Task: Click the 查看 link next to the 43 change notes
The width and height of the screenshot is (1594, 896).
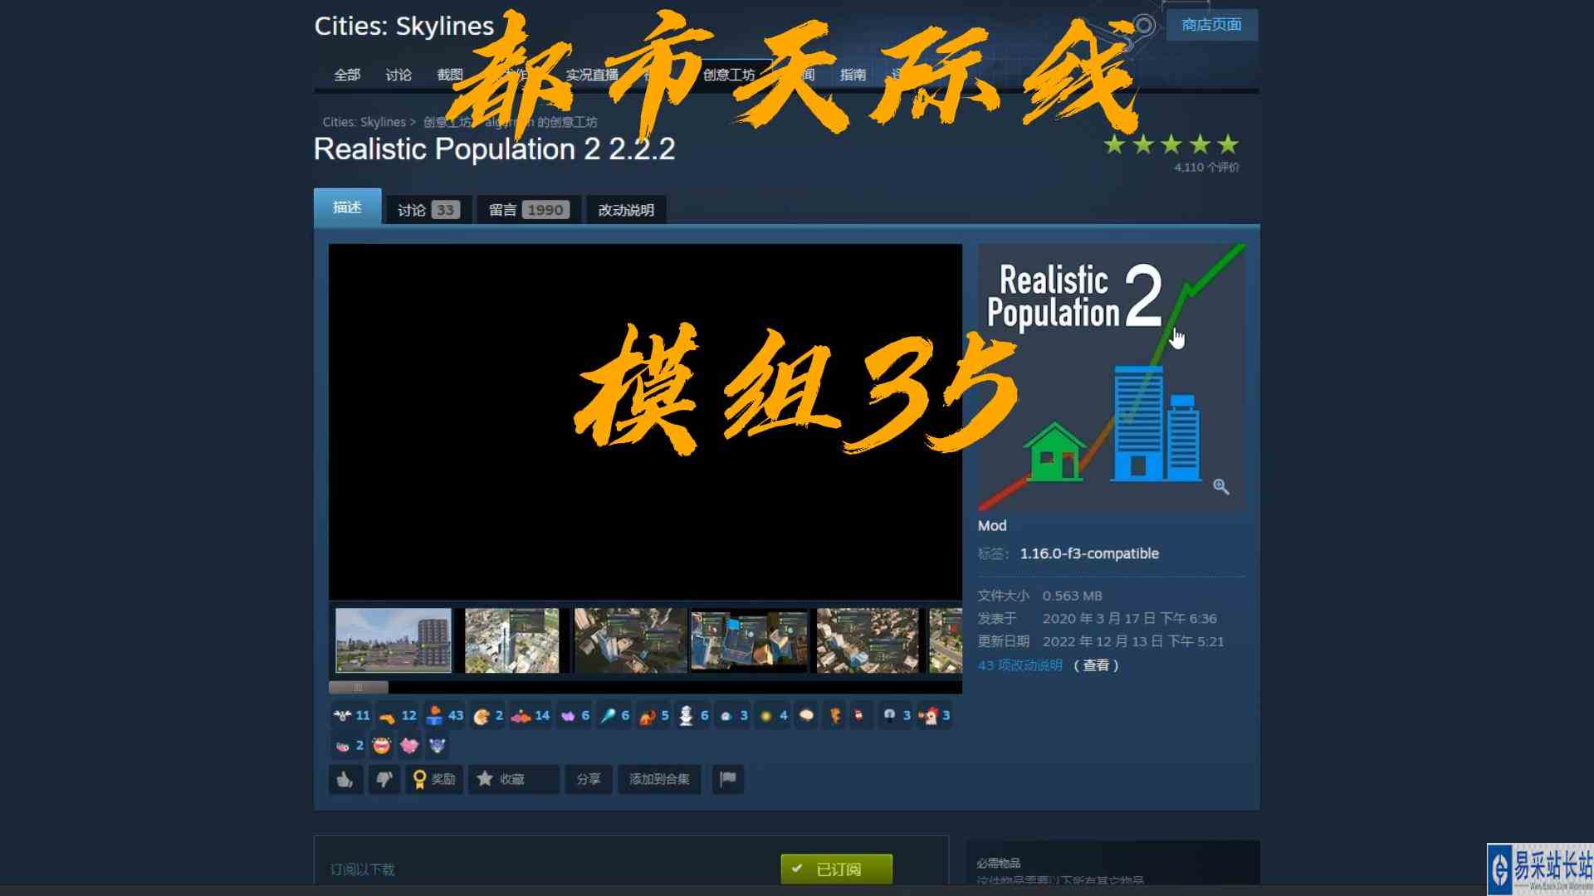Action: pyautogui.click(x=1096, y=665)
